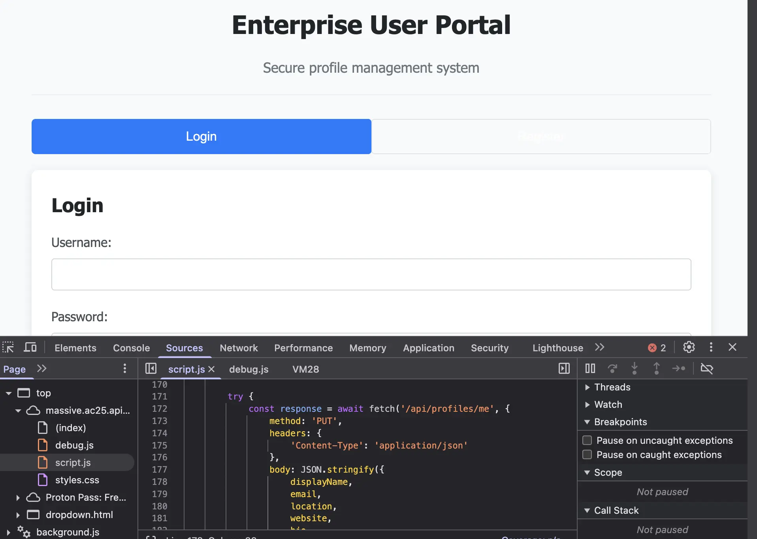757x539 pixels.
Task: Select script.js in the file tree
Action: pos(73,462)
